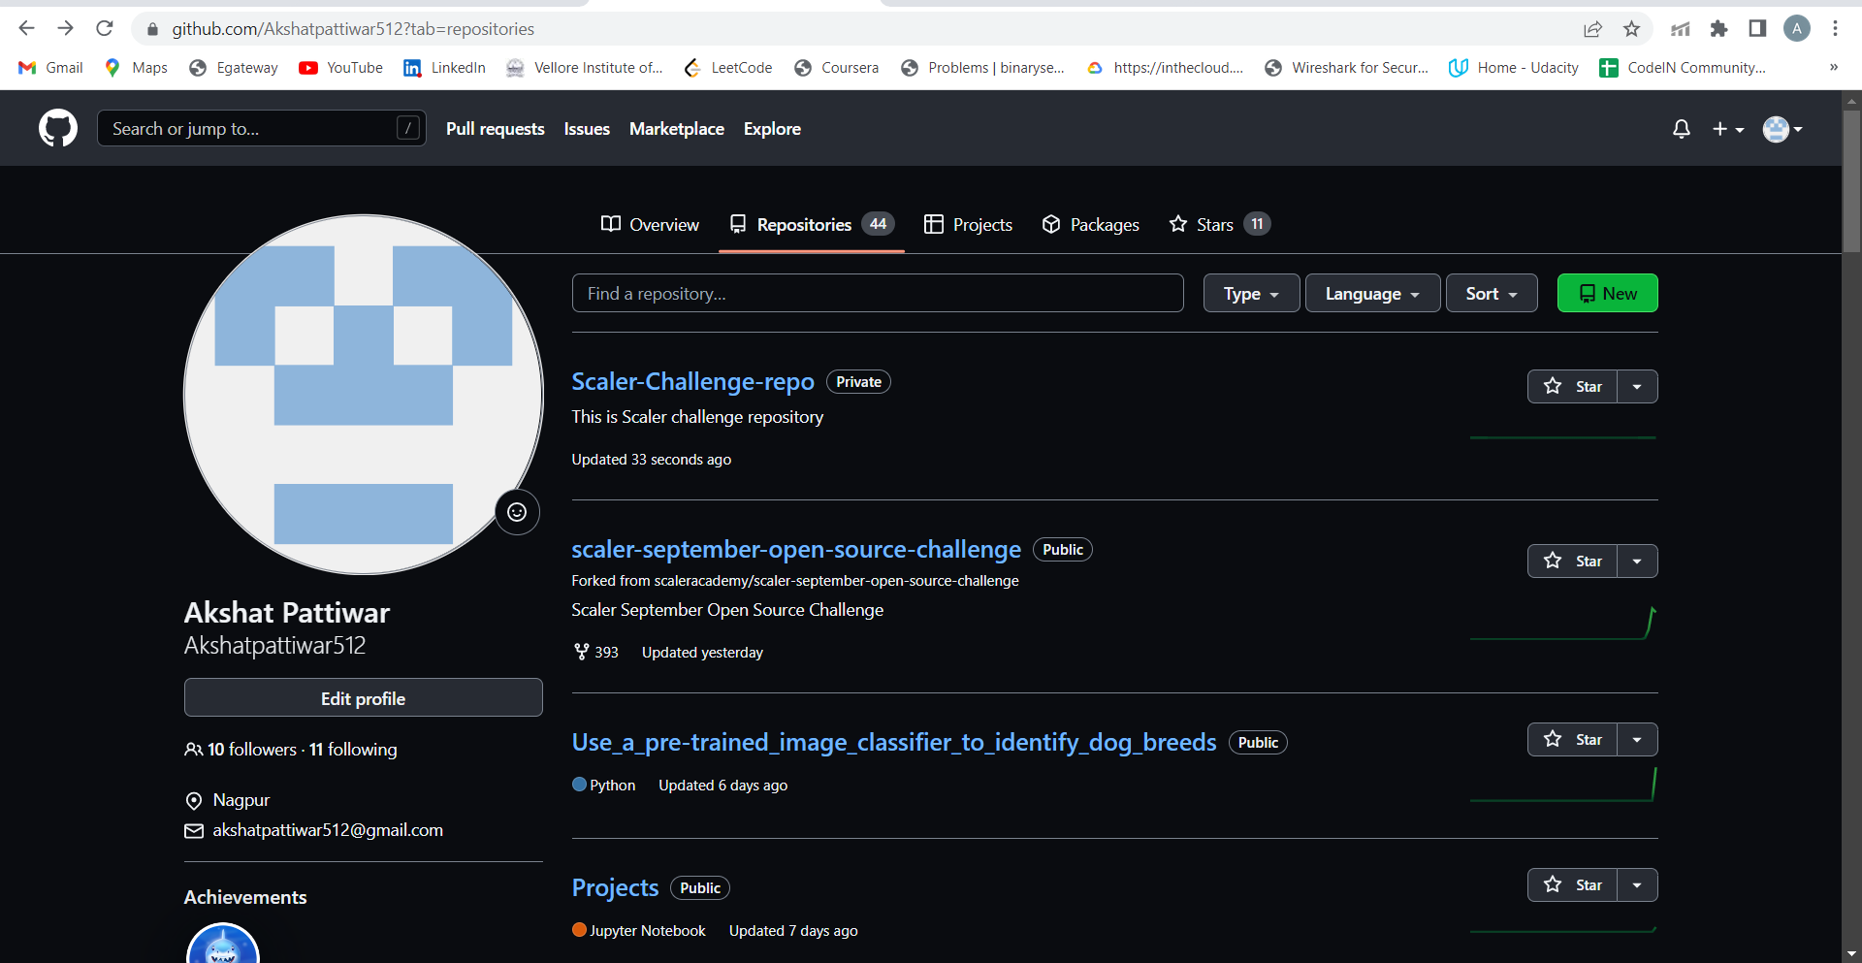Open the Language filter dropdown
Viewport: 1862px width, 963px height.
coord(1372,293)
